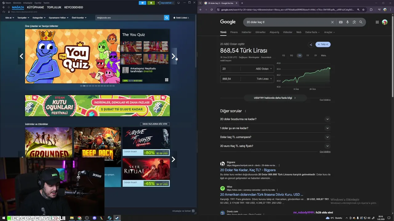Bookmark this page with Chrome star
Screen dimensions: 394x221
click(363, 10)
